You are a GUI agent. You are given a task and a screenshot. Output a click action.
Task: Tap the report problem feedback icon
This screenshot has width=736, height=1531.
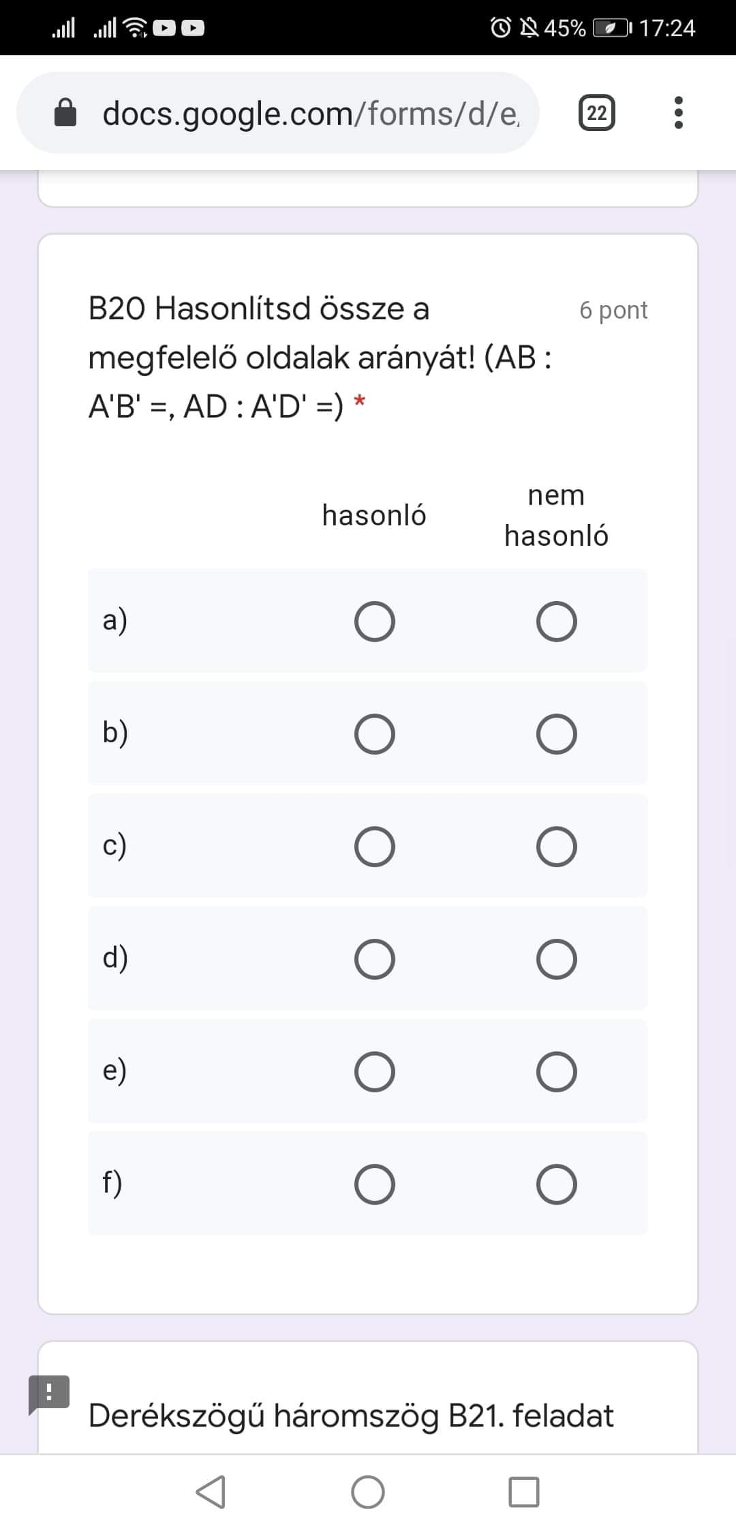pos(48,1392)
